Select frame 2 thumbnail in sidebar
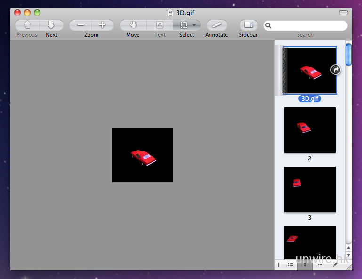 [310, 130]
